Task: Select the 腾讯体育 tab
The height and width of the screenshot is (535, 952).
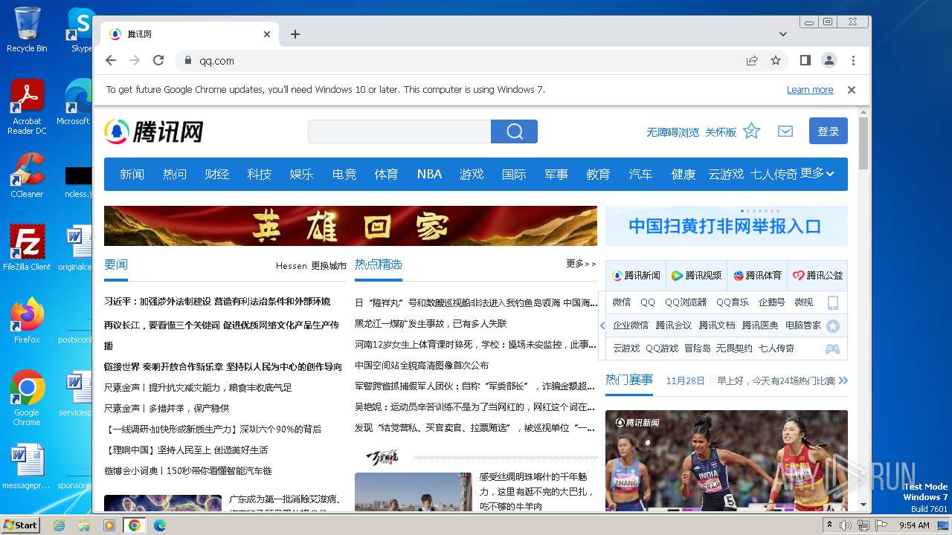Action: pos(757,275)
